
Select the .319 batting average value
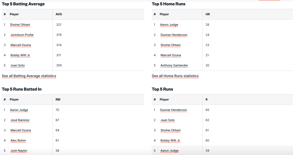[x=58, y=35]
